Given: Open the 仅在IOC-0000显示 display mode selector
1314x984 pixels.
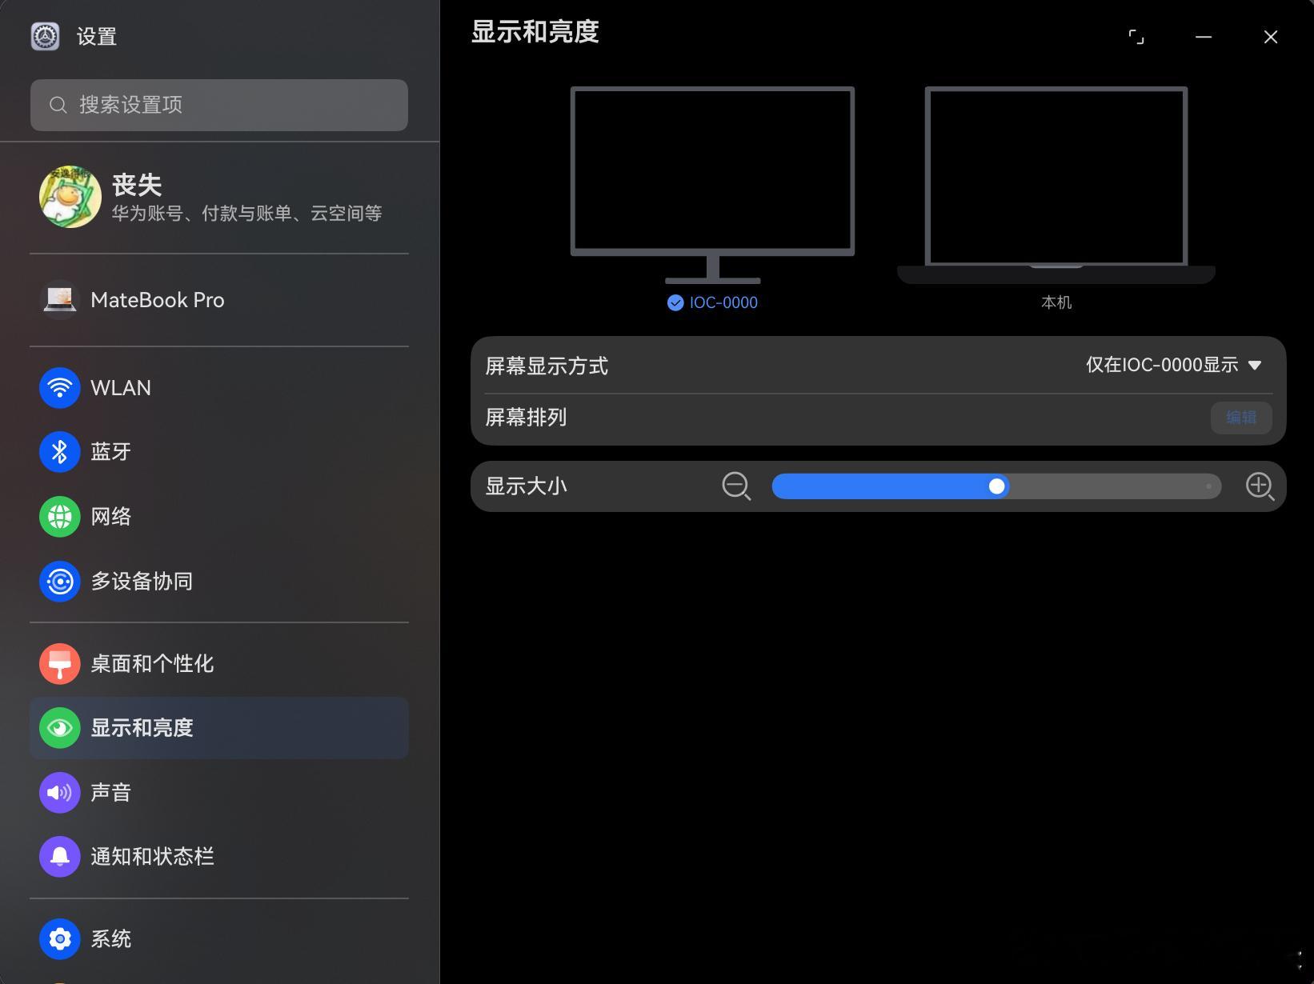Looking at the screenshot, I should (1174, 366).
